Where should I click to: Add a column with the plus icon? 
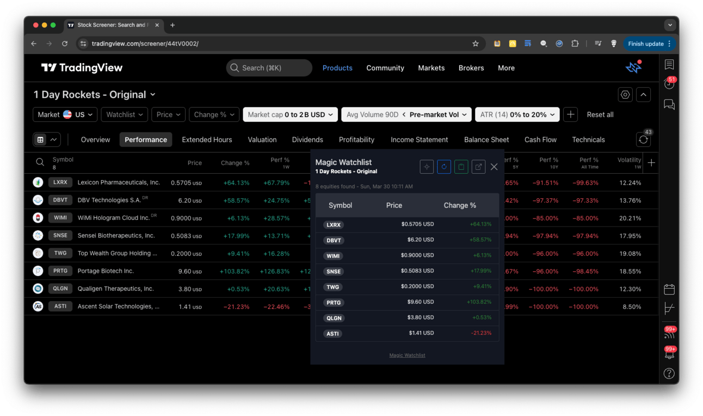pyautogui.click(x=651, y=162)
